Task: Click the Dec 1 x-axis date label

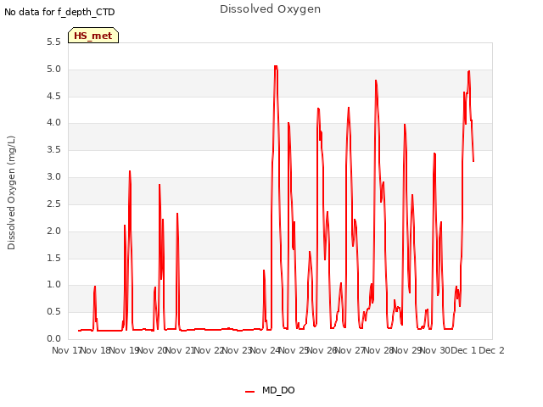Action: (x=464, y=350)
